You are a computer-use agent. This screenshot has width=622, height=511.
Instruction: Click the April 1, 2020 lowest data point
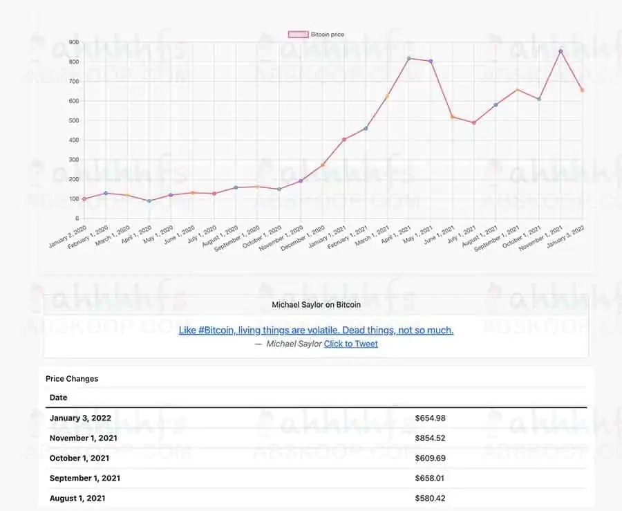pos(149,201)
